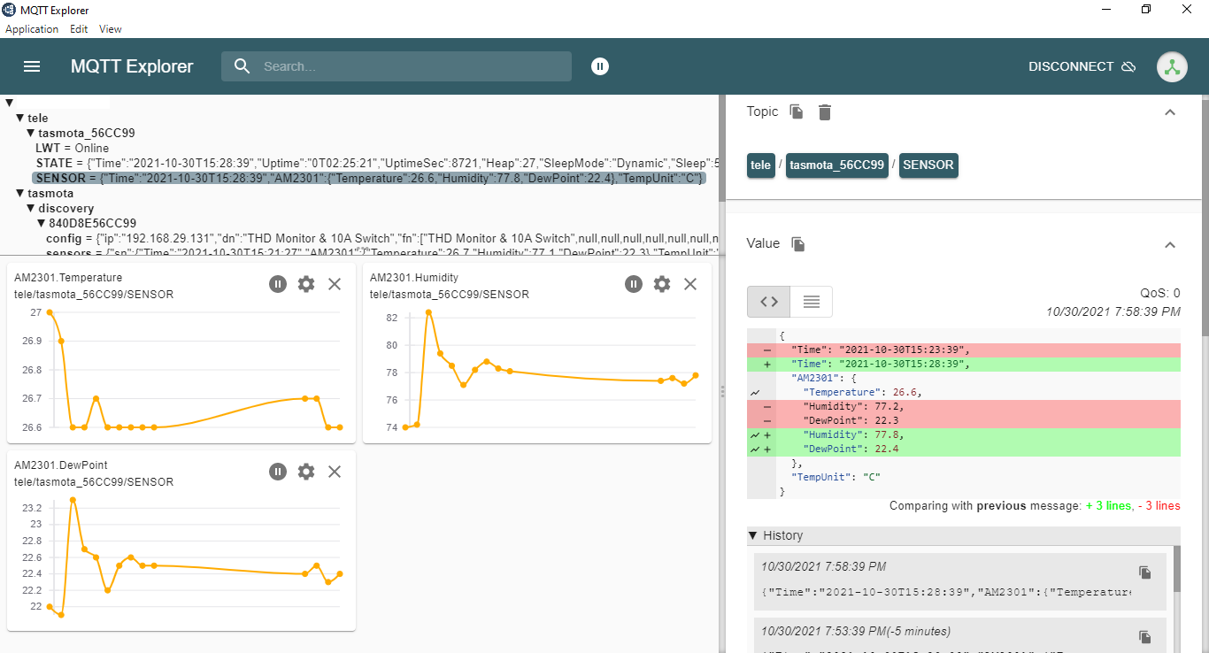Select the STATE topic row
Viewport: 1209px width, 653px height.
click(x=376, y=163)
